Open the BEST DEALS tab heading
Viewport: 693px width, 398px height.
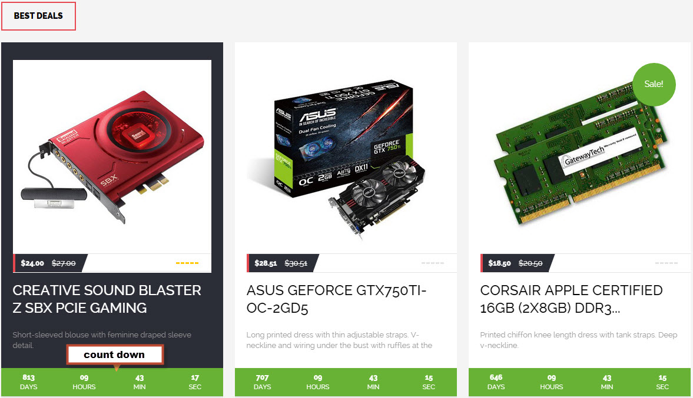[38, 16]
